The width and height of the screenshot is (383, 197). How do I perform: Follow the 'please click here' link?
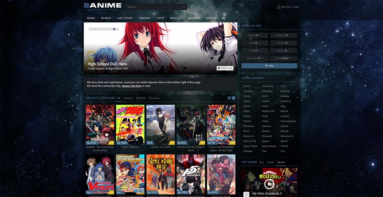tap(131, 86)
